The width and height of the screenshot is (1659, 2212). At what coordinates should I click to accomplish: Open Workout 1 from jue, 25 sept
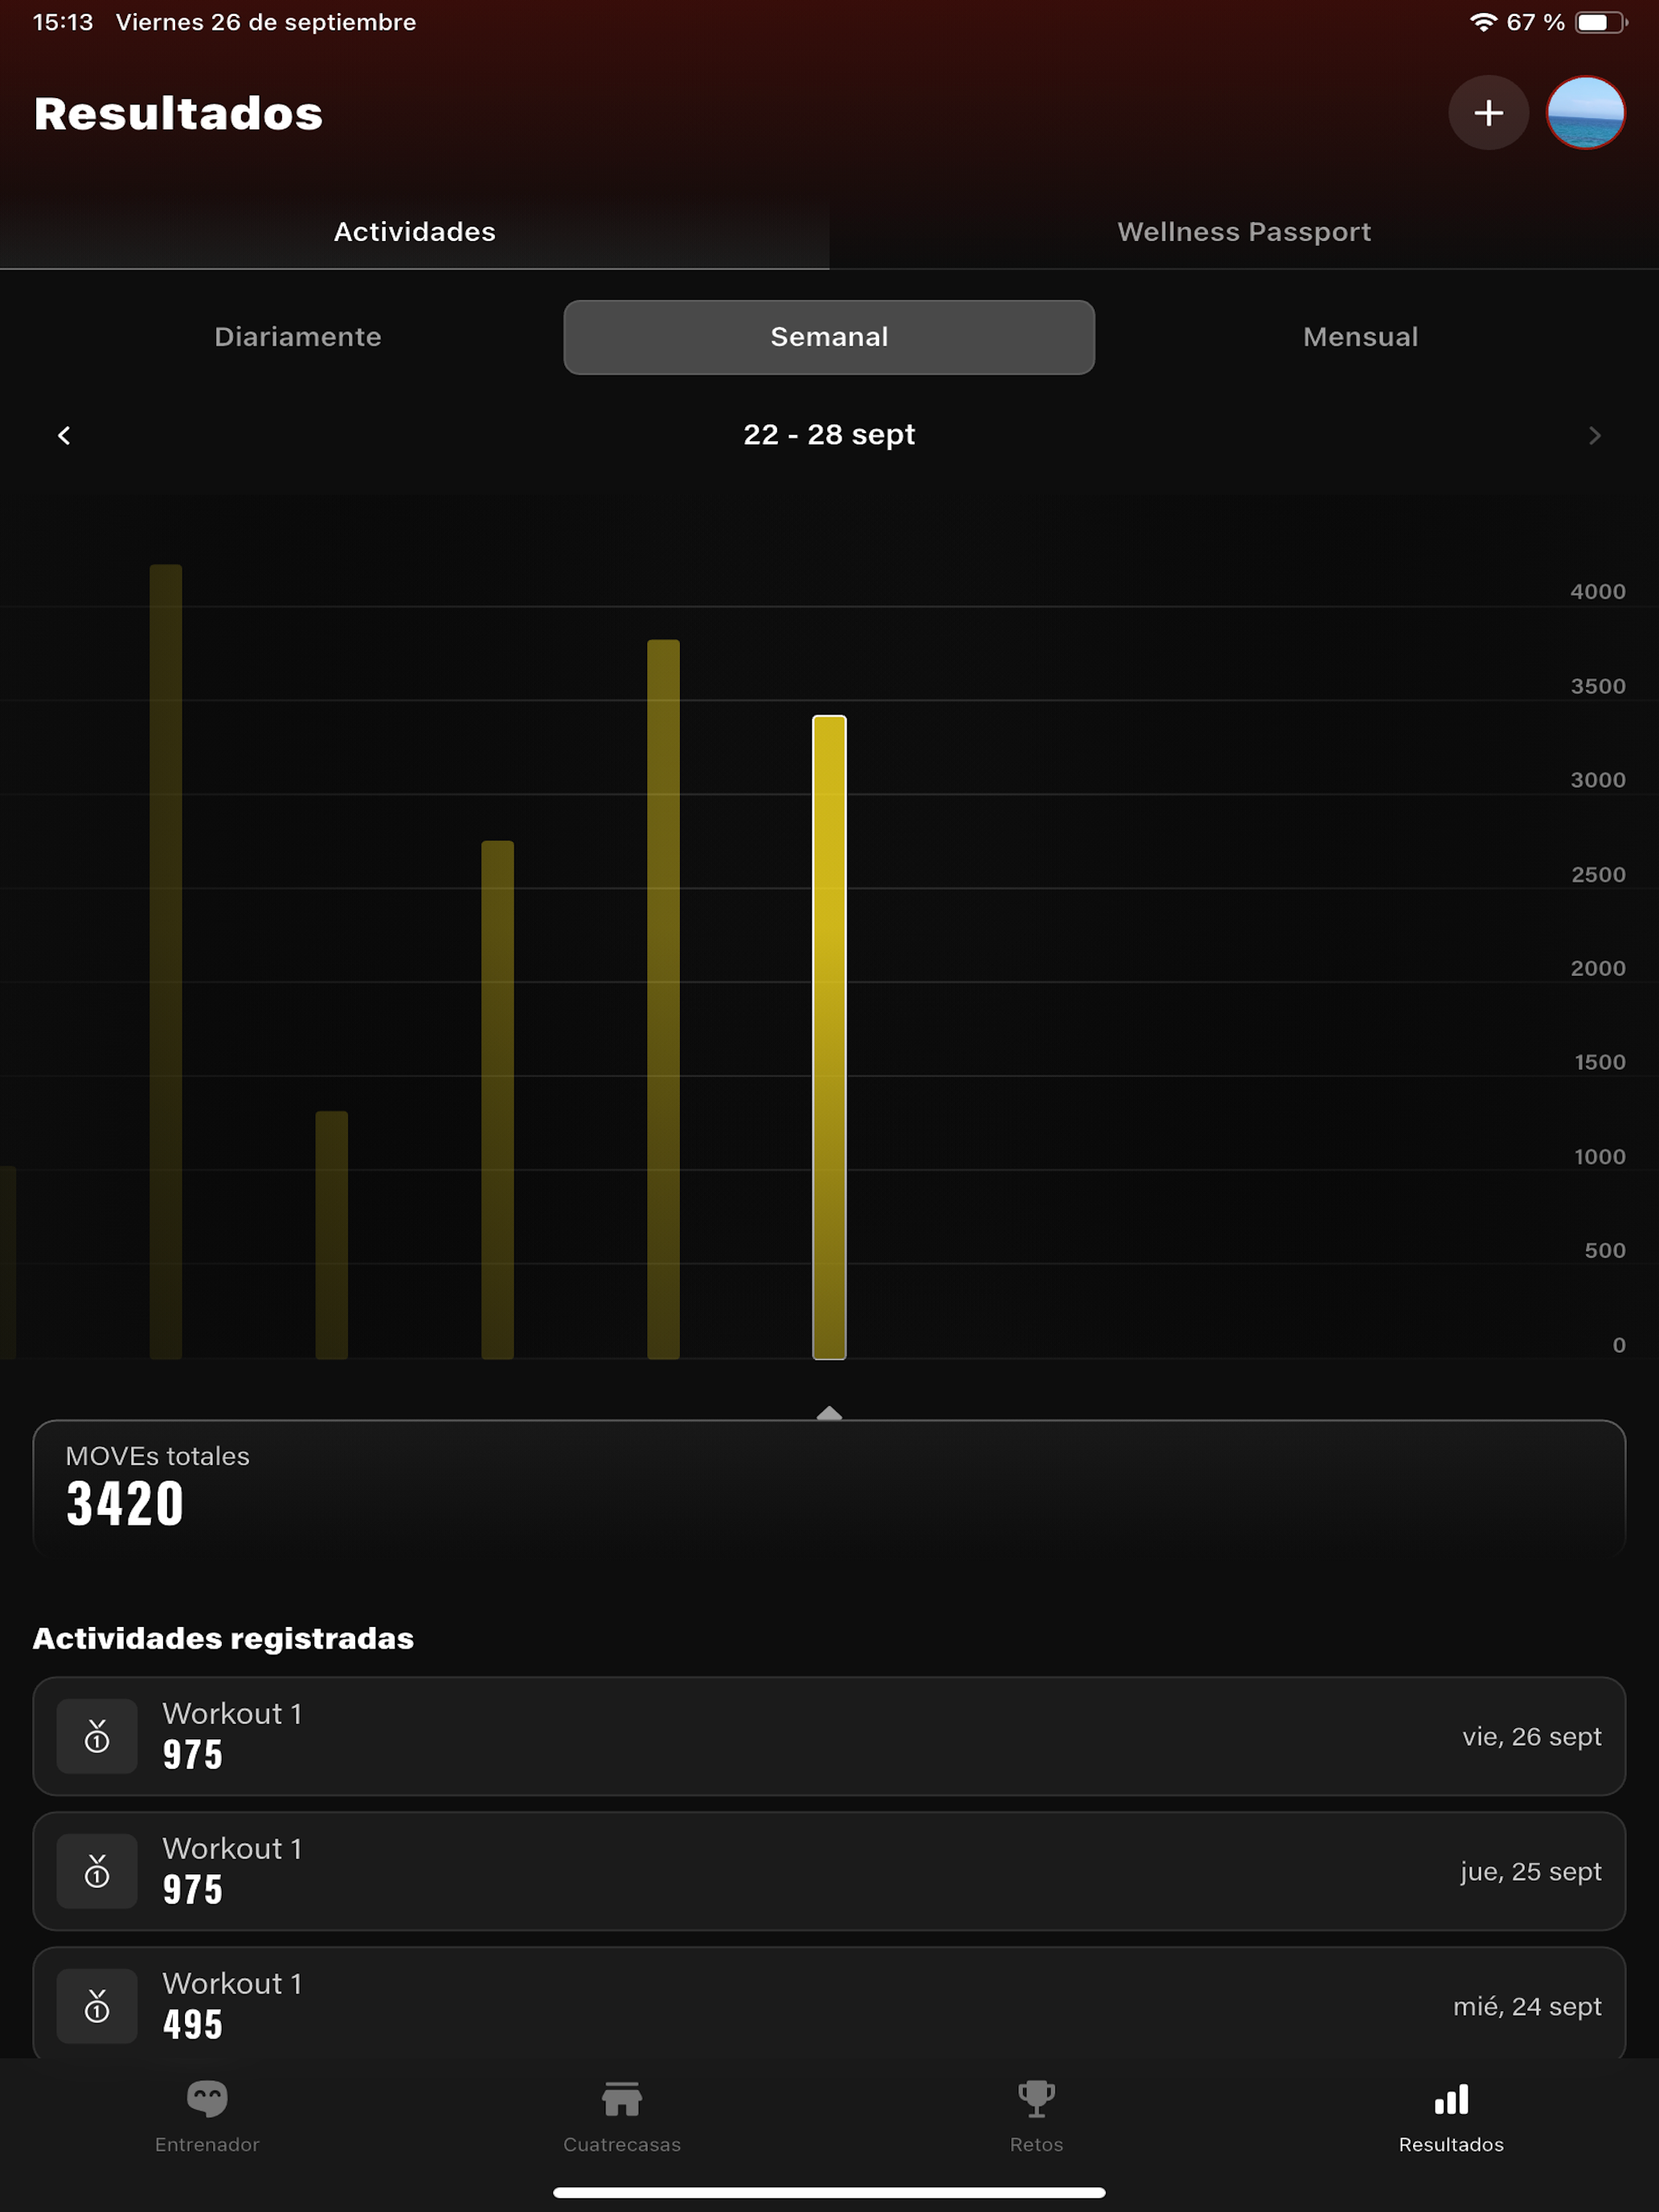(829, 1871)
